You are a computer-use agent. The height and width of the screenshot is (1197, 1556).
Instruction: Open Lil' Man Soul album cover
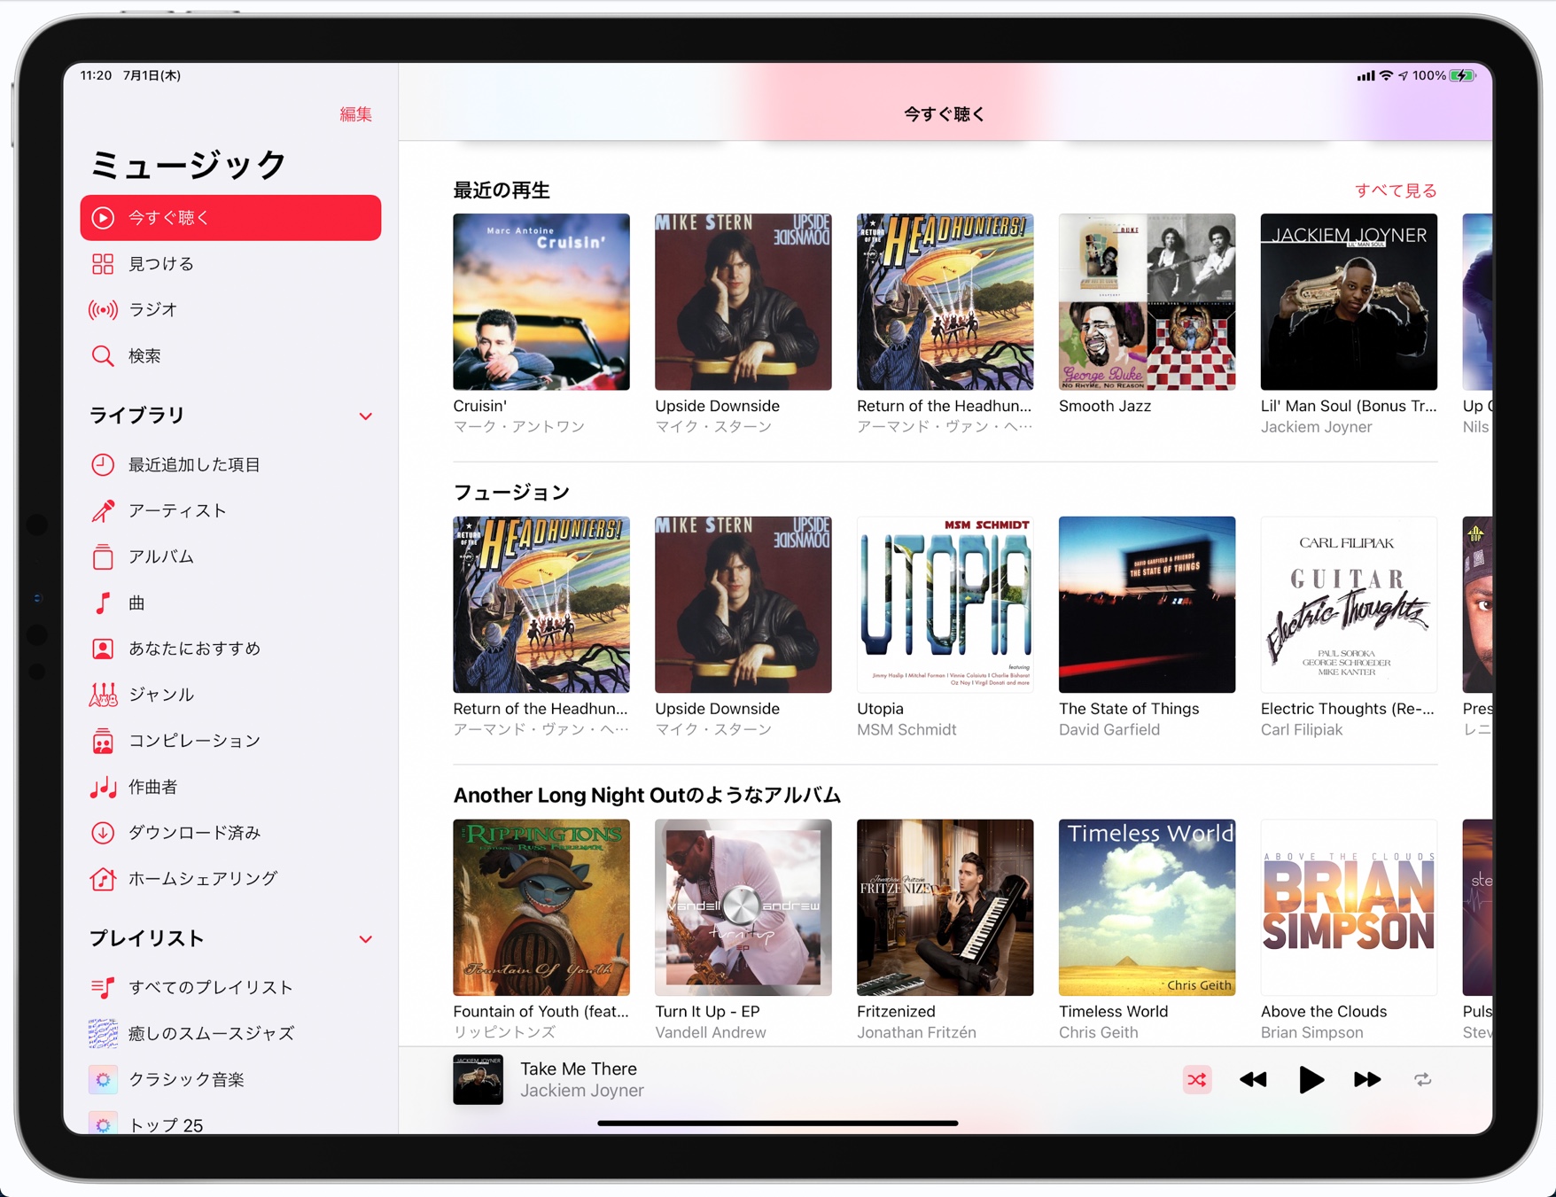1349,301
